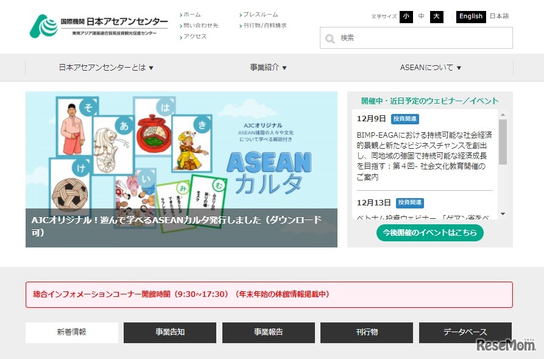Switch language to English
544x359 pixels.
coord(471,16)
